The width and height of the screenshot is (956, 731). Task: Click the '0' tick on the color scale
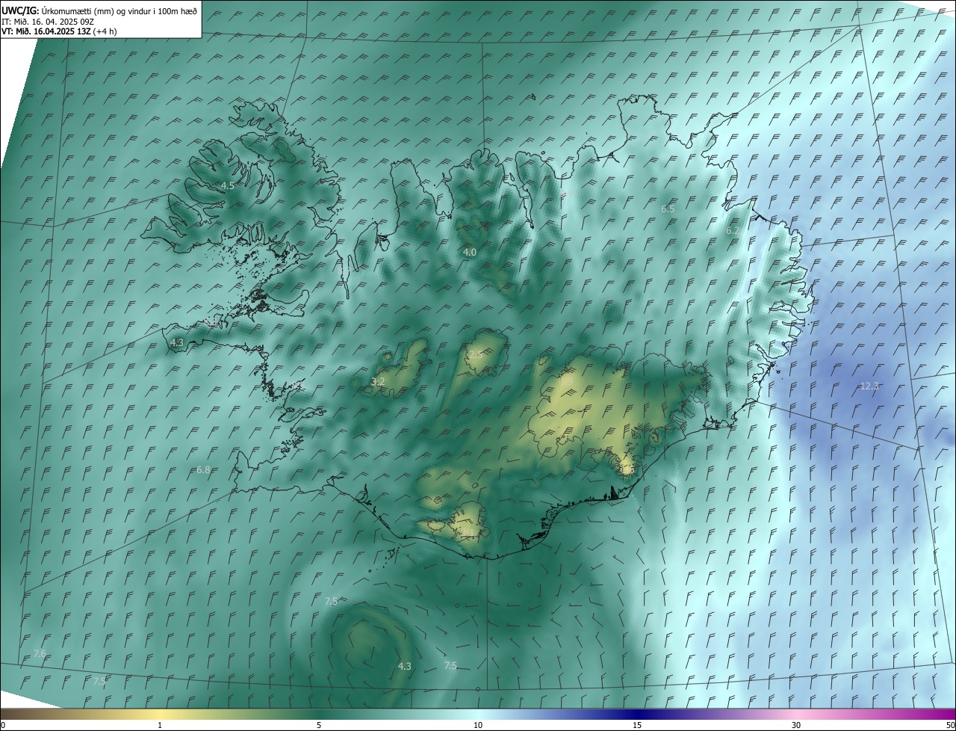[3, 725]
